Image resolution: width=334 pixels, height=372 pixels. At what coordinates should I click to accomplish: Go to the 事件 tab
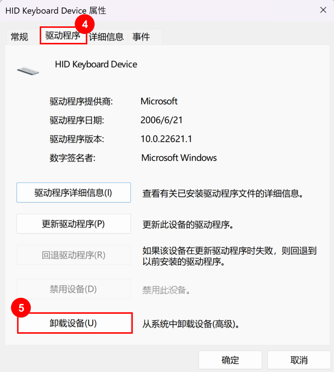[141, 37]
